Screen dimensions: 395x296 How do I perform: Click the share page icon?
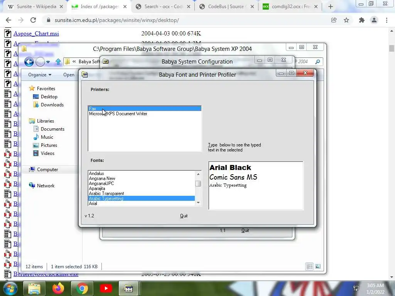coord(334,20)
